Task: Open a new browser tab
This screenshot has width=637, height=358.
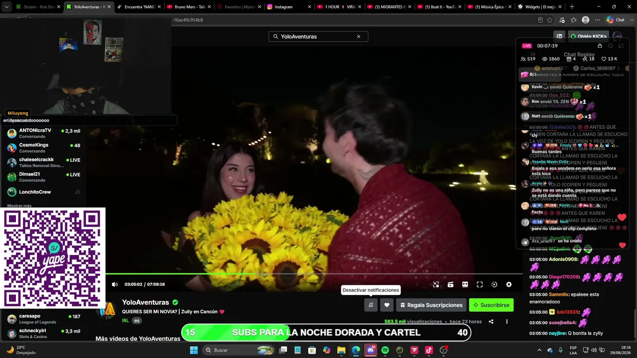Action: click(x=571, y=7)
